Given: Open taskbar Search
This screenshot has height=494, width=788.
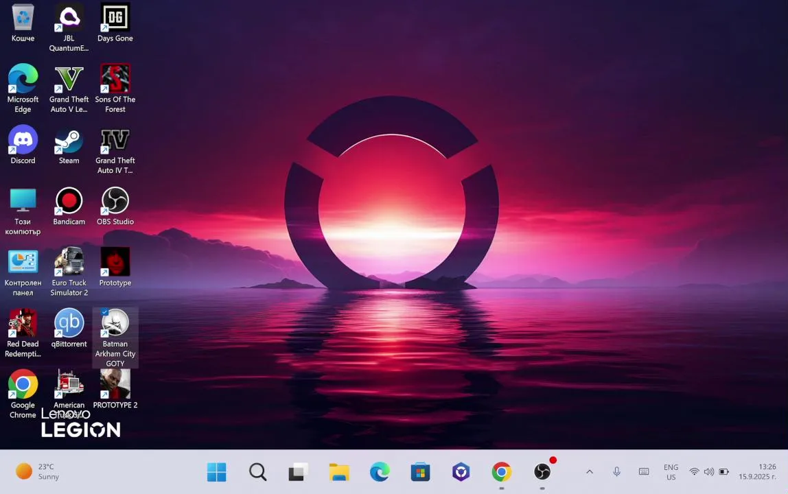Looking at the screenshot, I should coord(258,472).
